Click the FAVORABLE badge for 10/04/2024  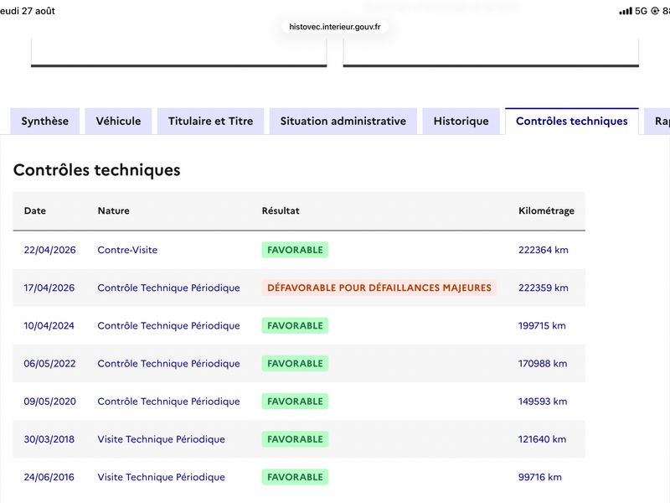coord(295,325)
